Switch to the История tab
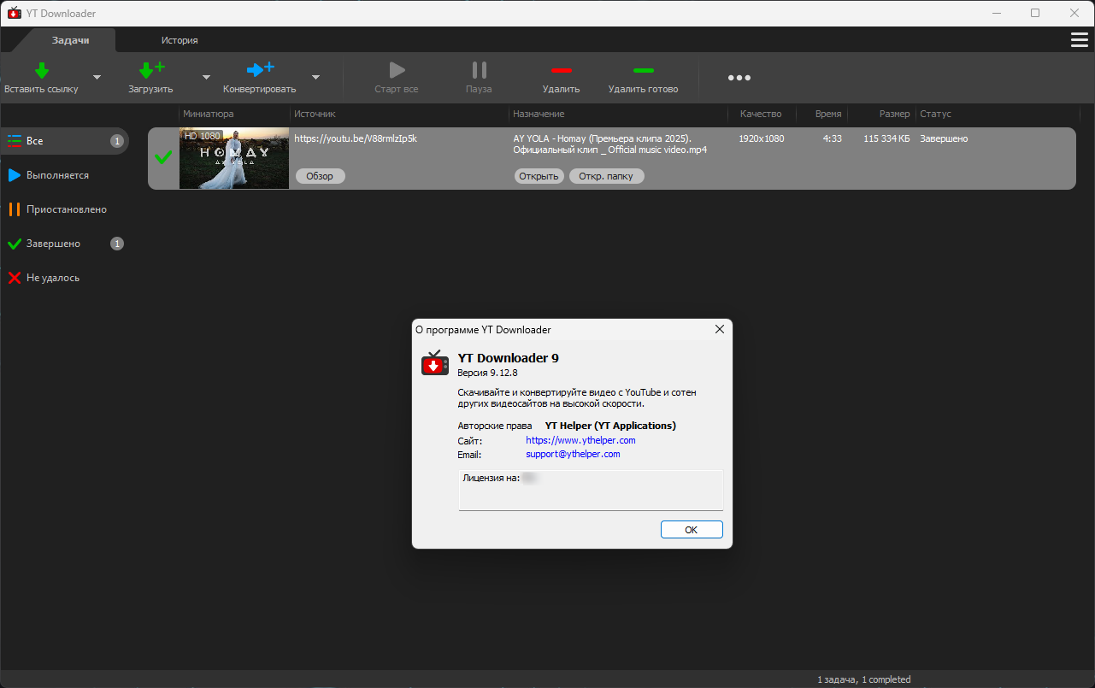This screenshot has height=688, width=1095. [180, 40]
